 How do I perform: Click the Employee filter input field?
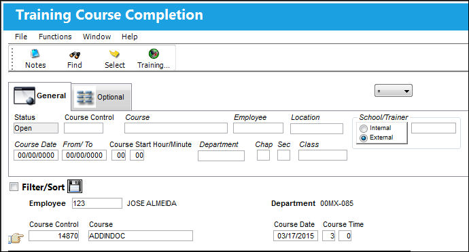pos(258,128)
